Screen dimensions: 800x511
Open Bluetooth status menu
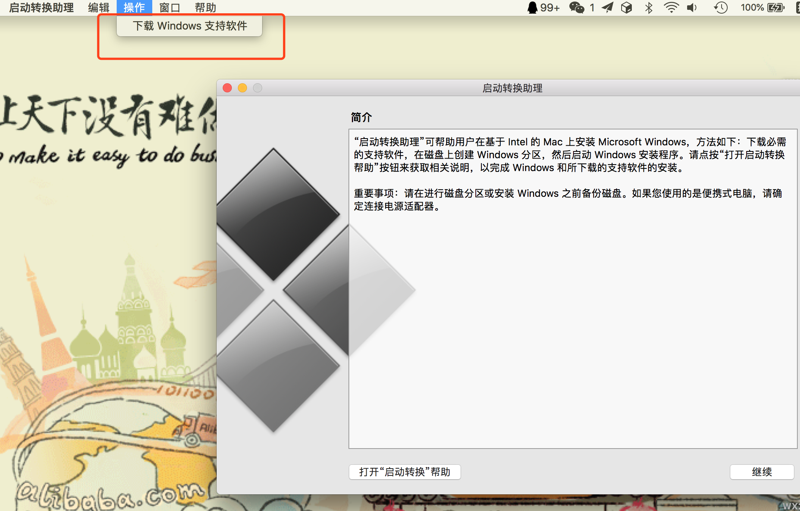click(x=648, y=8)
